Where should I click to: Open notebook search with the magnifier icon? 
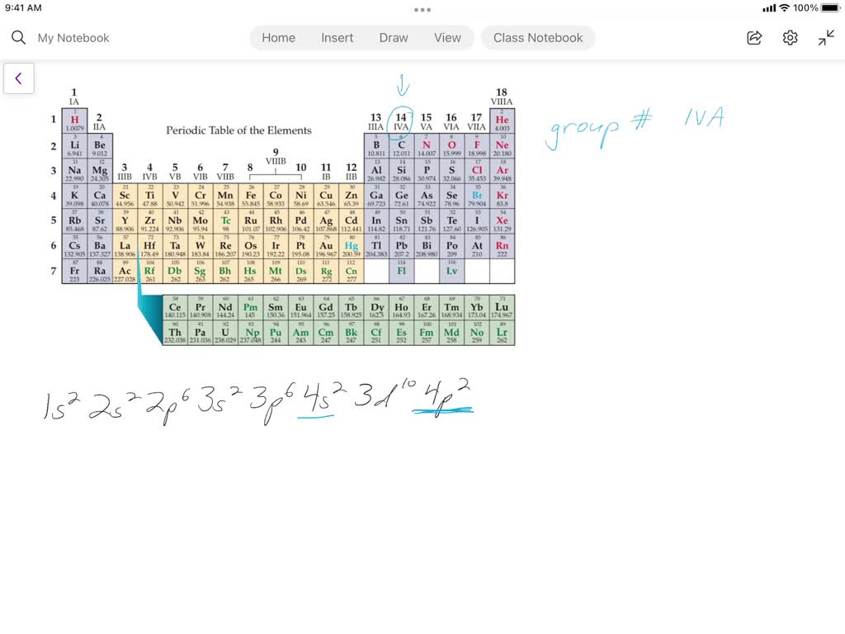click(x=17, y=37)
